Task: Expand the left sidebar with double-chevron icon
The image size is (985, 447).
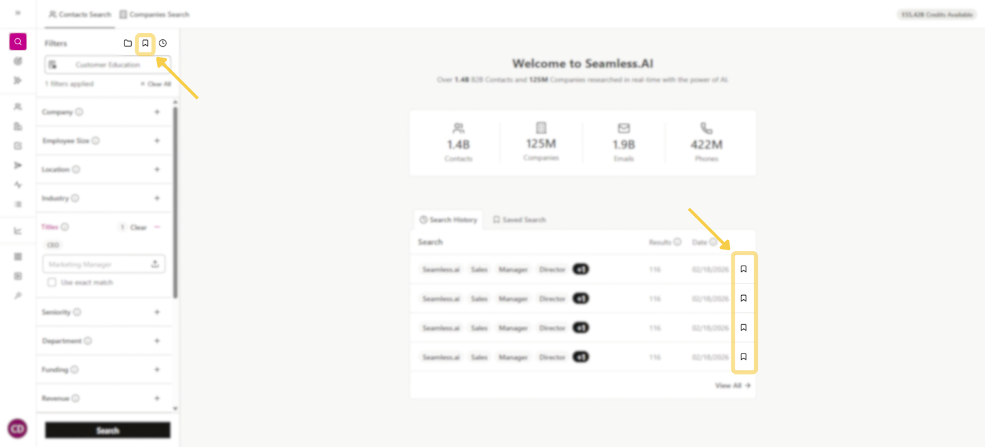Action: (x=18, y=13)
